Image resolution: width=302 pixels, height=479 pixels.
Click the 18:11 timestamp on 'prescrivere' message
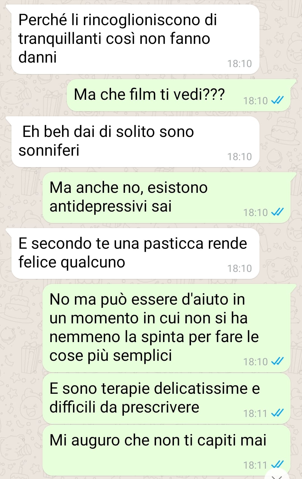255,413
